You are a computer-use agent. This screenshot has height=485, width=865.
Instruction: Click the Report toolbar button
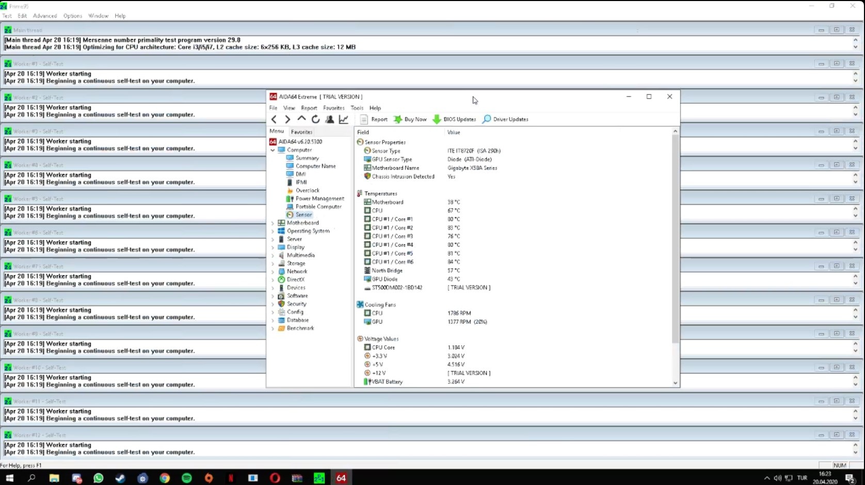click(x=374, y=119)
